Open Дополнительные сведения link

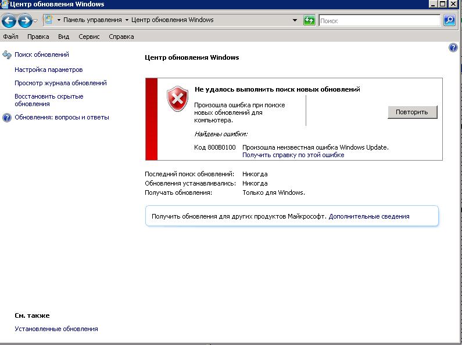click(369, 217)
